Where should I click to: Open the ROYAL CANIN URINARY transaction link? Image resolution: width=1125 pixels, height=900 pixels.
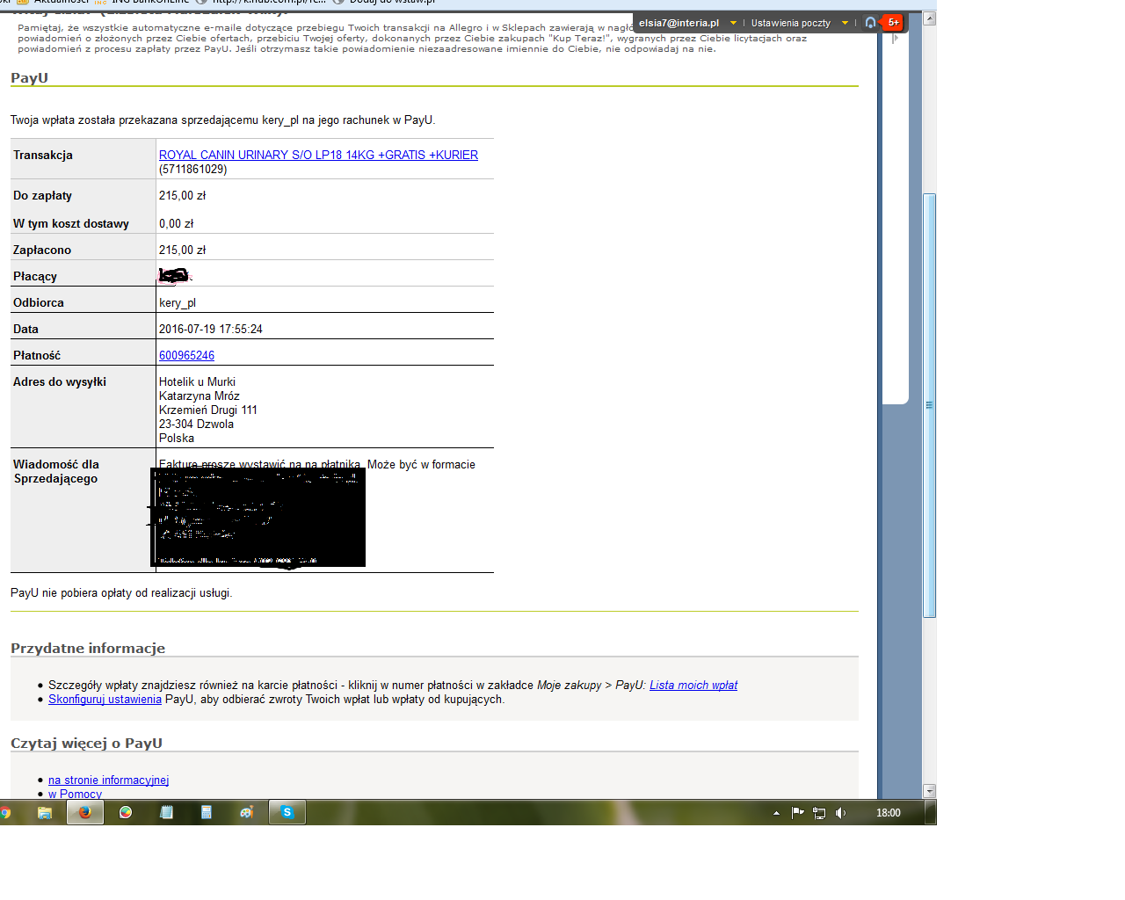pos(318,155)
